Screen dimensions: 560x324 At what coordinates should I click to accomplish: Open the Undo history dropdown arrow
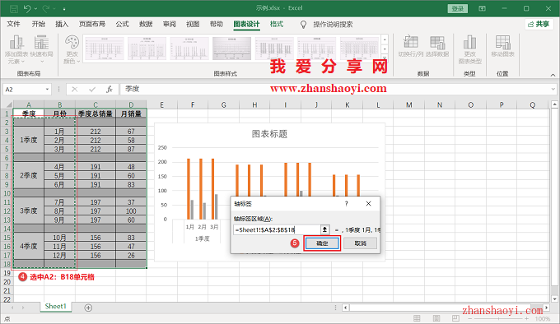(x=35, y=8)
